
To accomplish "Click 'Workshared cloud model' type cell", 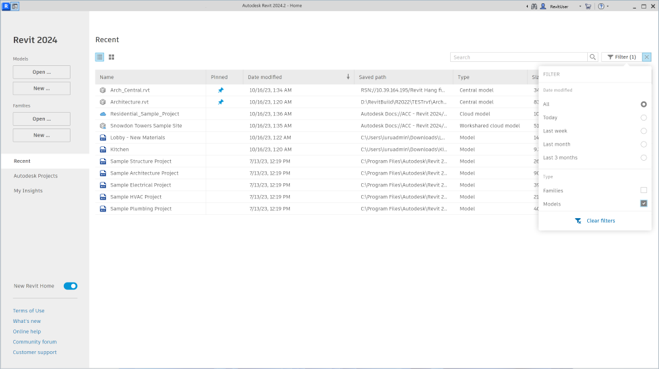I will point(490,126).
